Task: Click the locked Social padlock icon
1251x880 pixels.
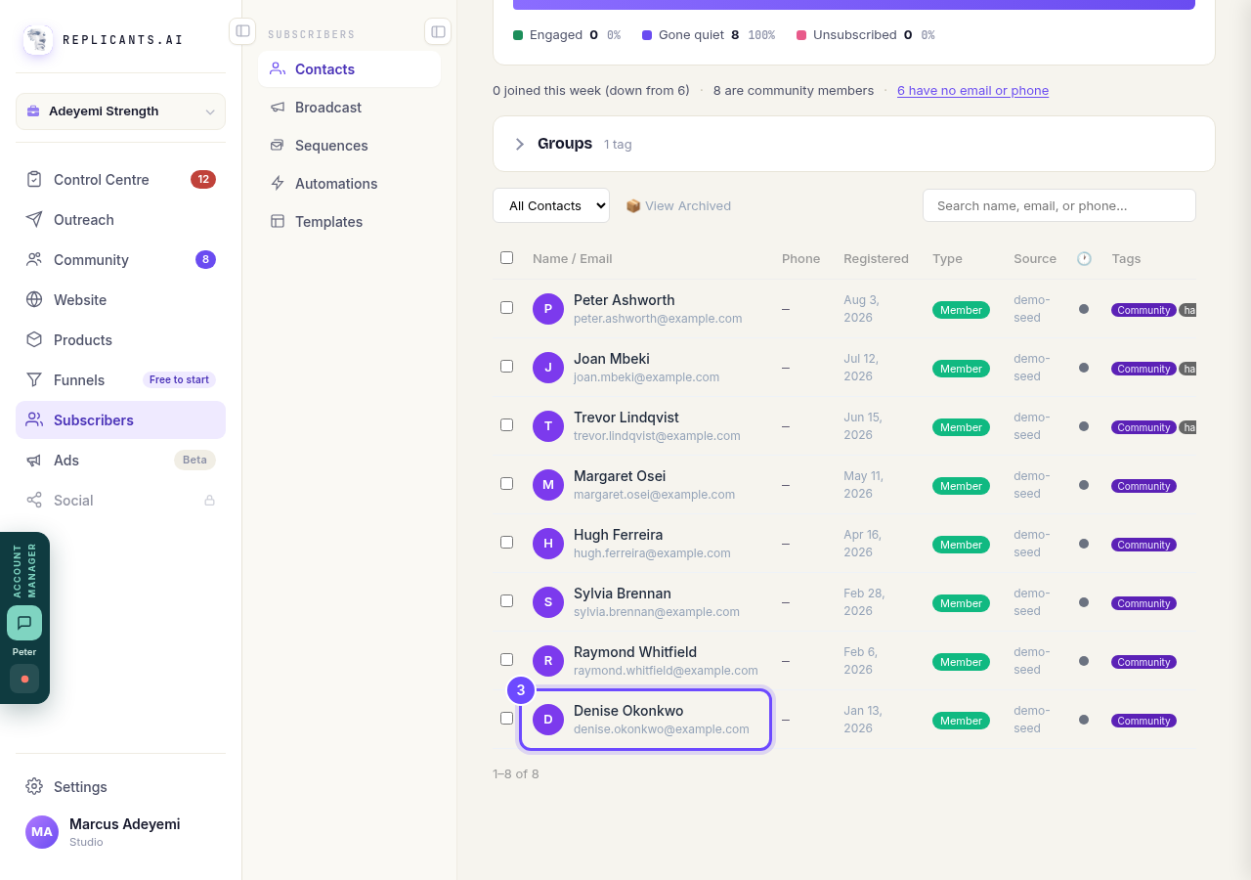Action: [x=209, y=501]
